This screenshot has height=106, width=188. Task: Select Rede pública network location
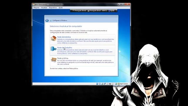pos(83,61)
